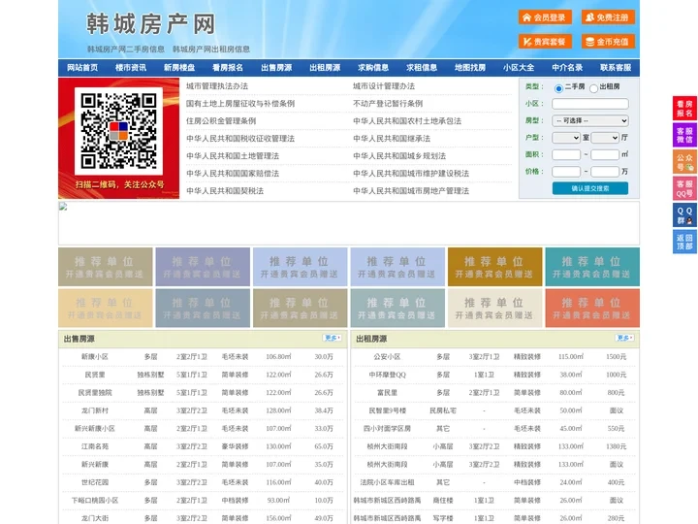
Task: Click 更多 in 出售房源 header
Action: (333, 339)
